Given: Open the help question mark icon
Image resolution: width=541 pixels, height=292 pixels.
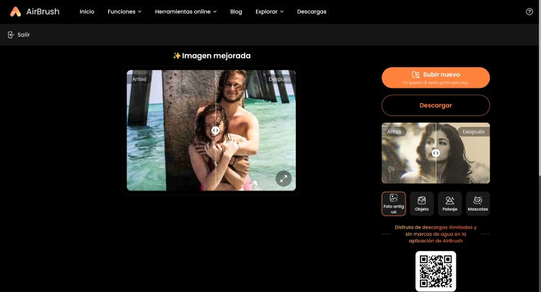Looking at the screenshot, I should [529, 12].
